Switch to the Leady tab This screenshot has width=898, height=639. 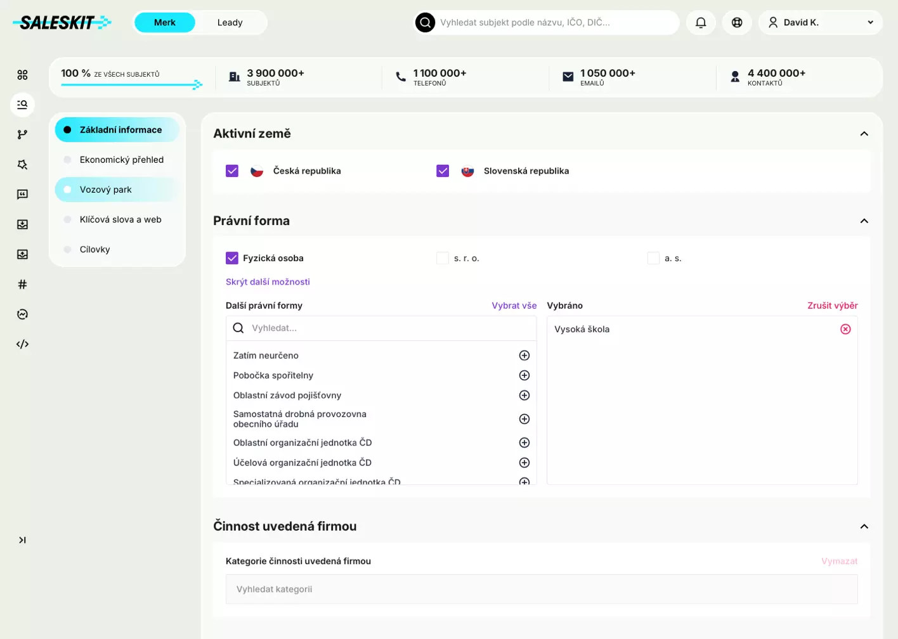click(230, 22)
